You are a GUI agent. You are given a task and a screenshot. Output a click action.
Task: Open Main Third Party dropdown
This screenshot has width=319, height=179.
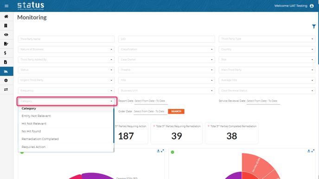point(267,70)
